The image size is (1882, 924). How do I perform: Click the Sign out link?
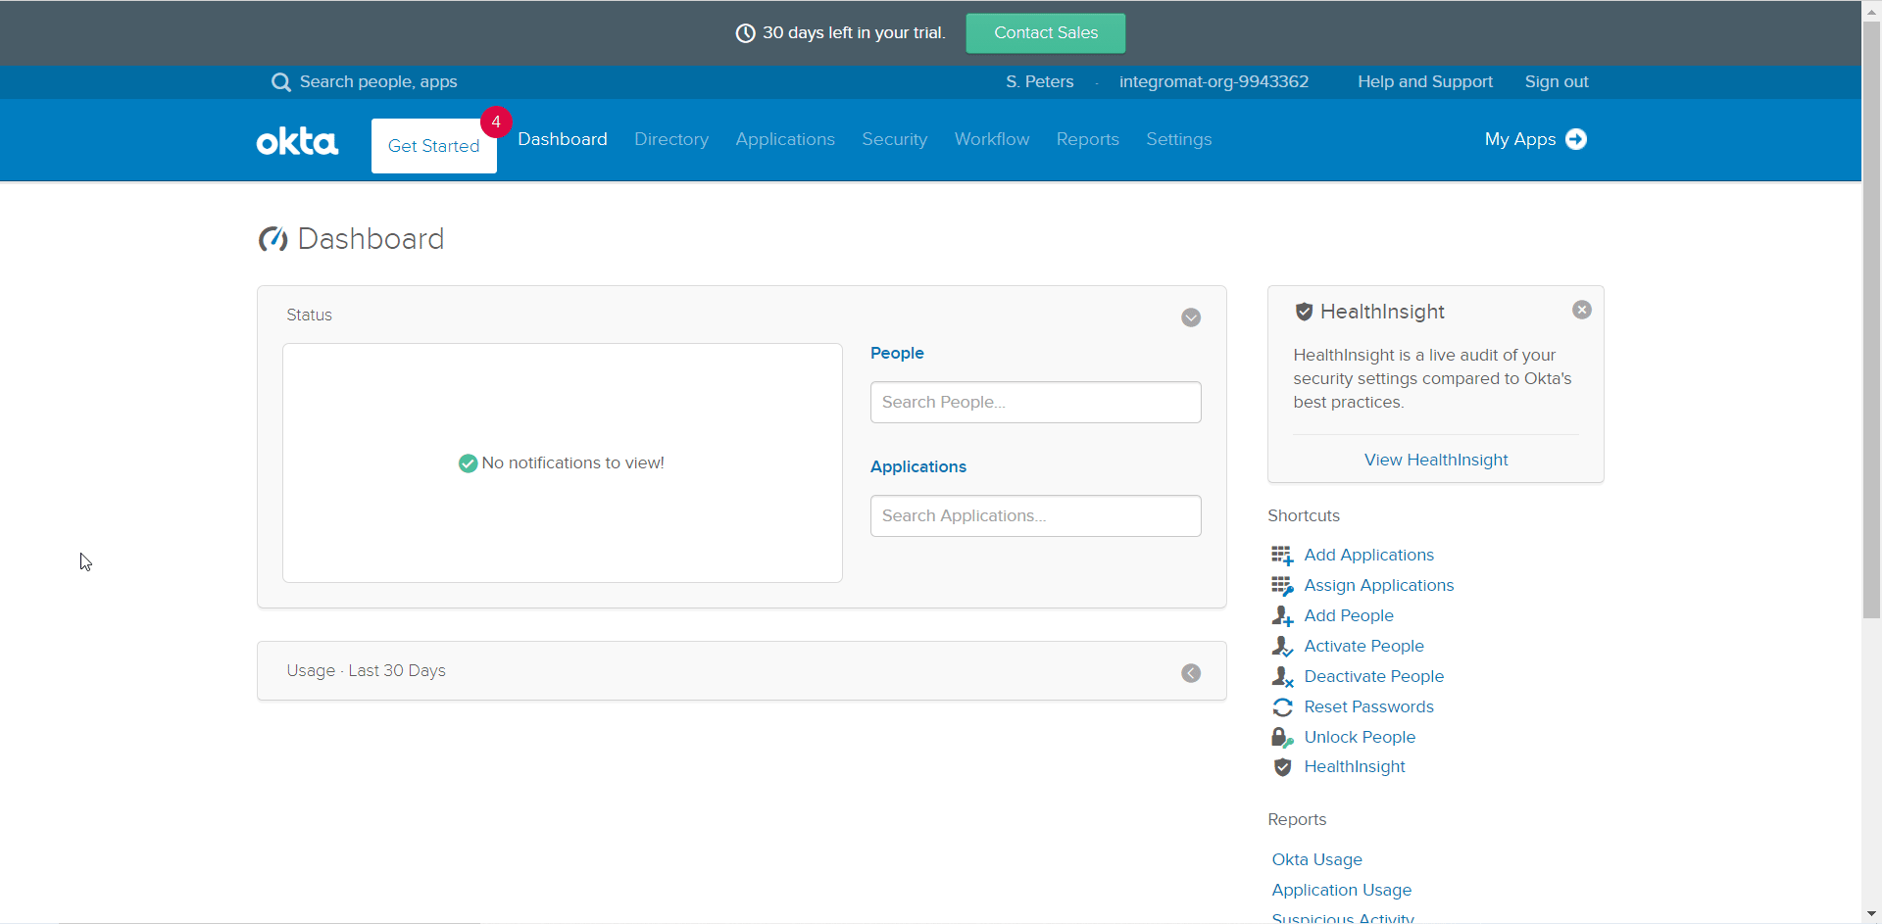tap(1557, 82)
